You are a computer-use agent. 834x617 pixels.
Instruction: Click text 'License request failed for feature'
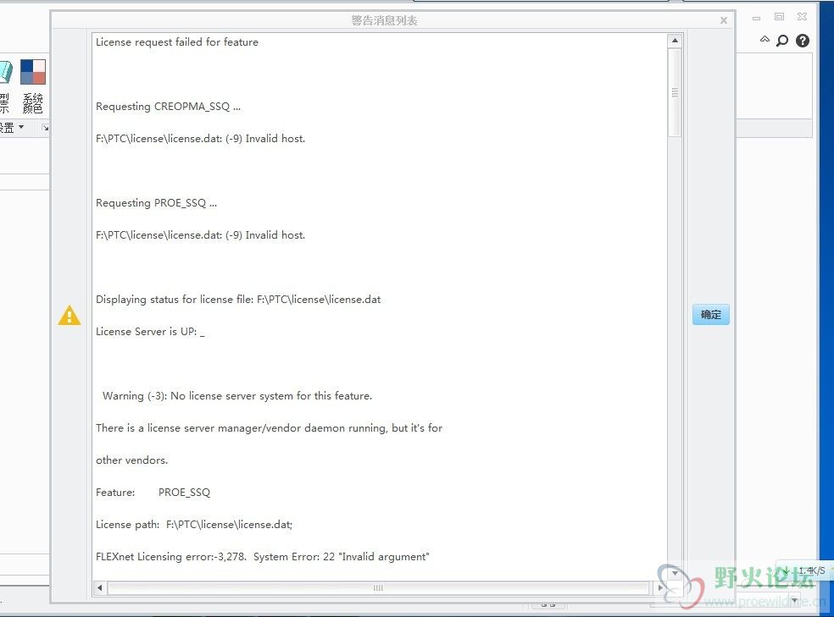177,42
